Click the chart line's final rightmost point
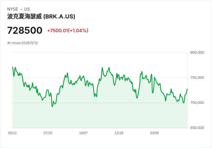Viewport: 212px width, 148px height. (187, 89)
